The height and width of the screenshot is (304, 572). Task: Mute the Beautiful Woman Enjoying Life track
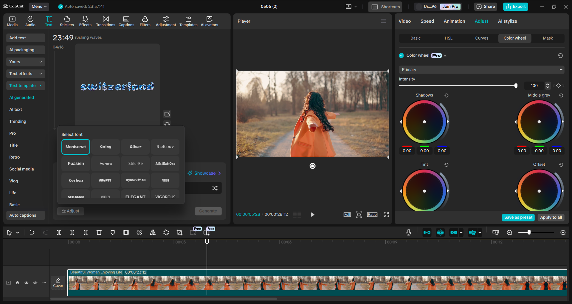click(35, 283)
